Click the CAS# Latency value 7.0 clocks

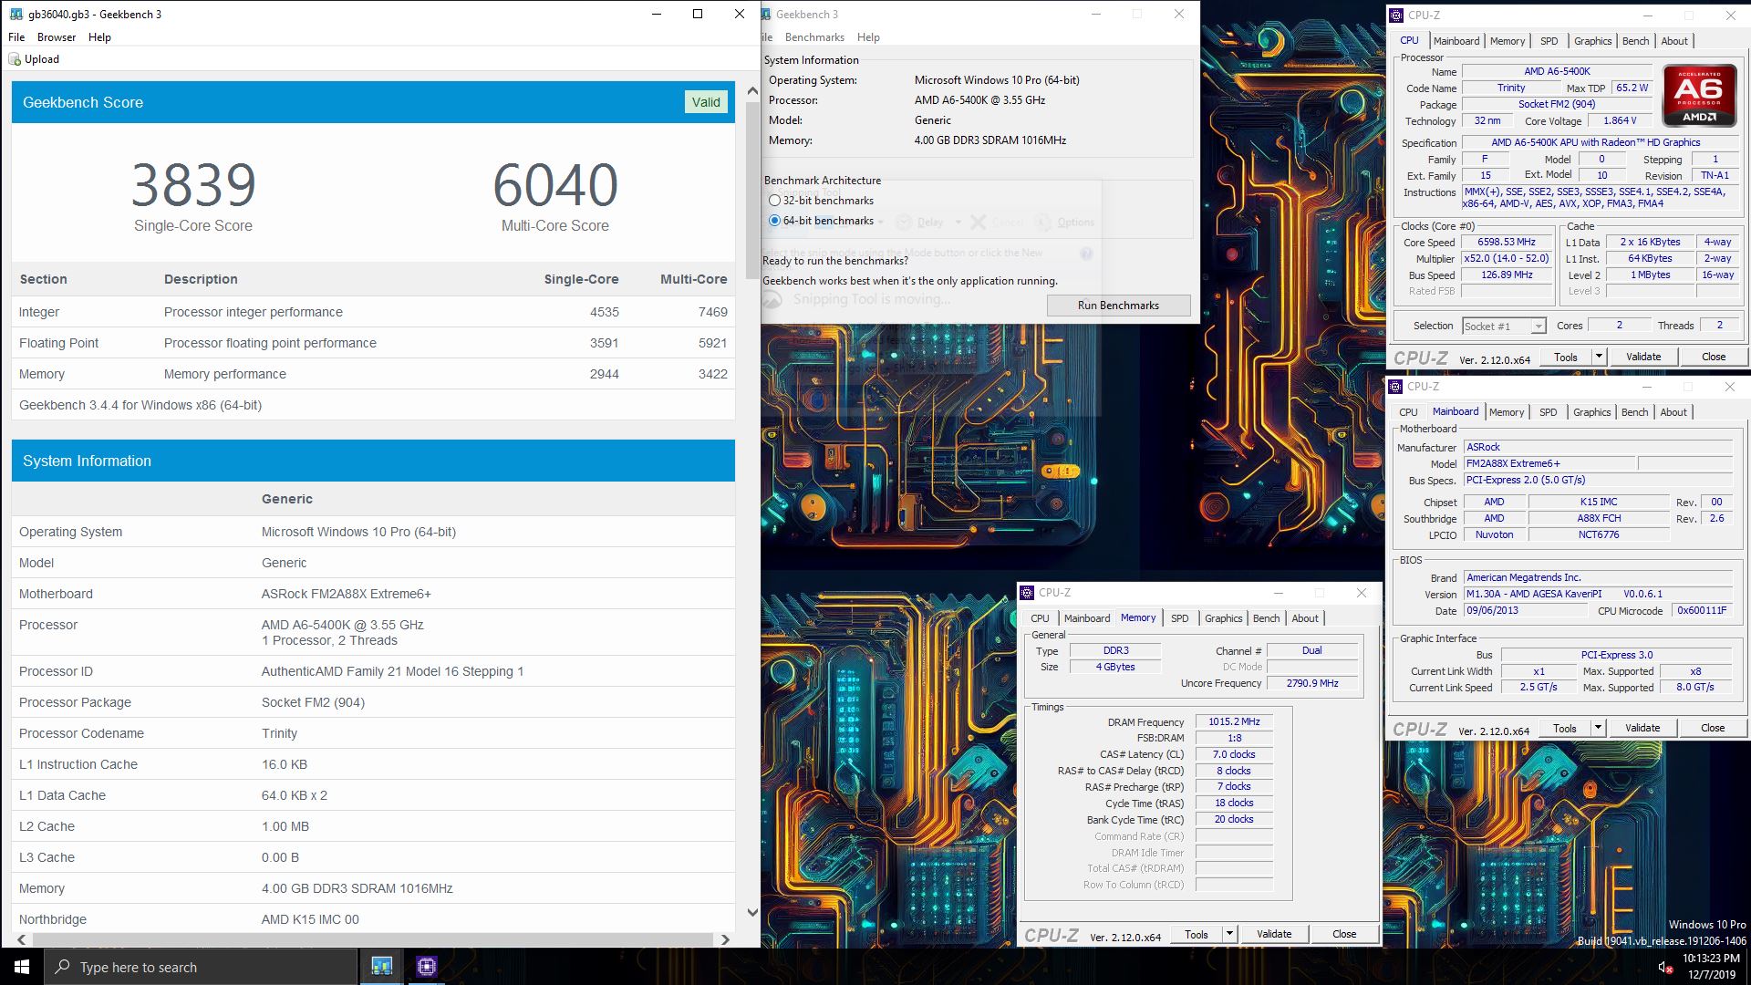[1234, 755]
